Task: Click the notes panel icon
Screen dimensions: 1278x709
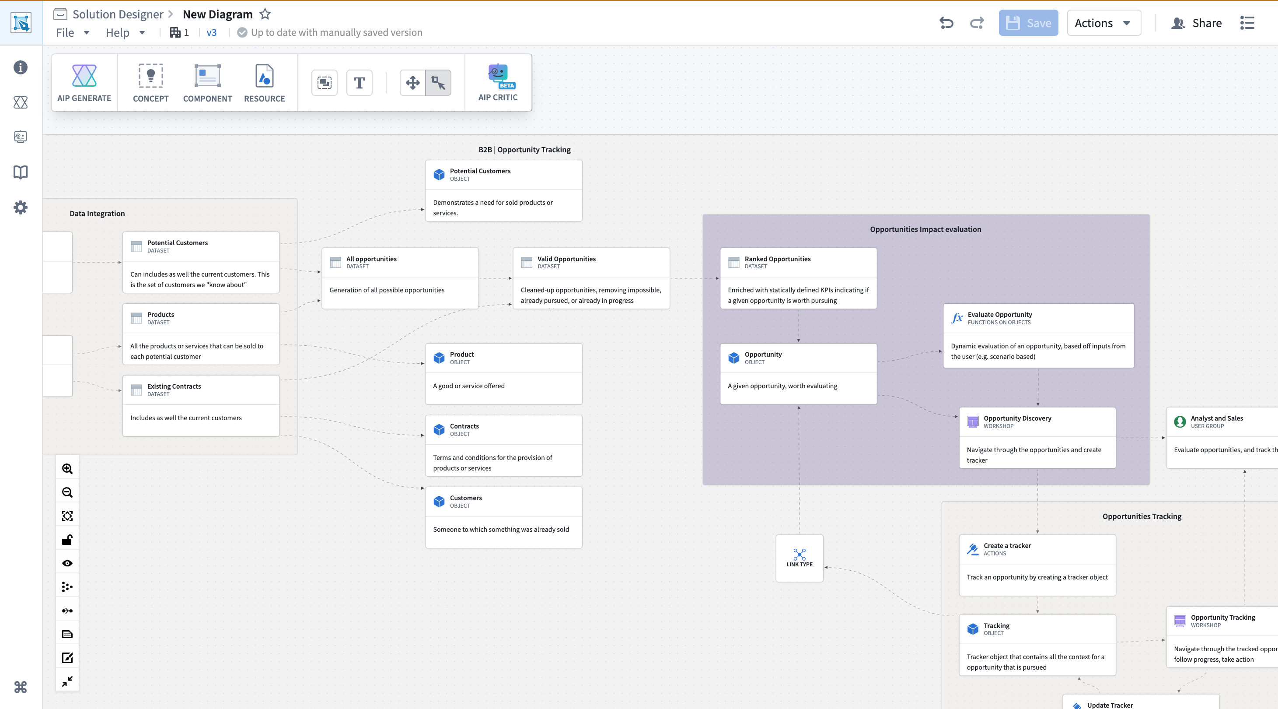Action: (67, 634)
